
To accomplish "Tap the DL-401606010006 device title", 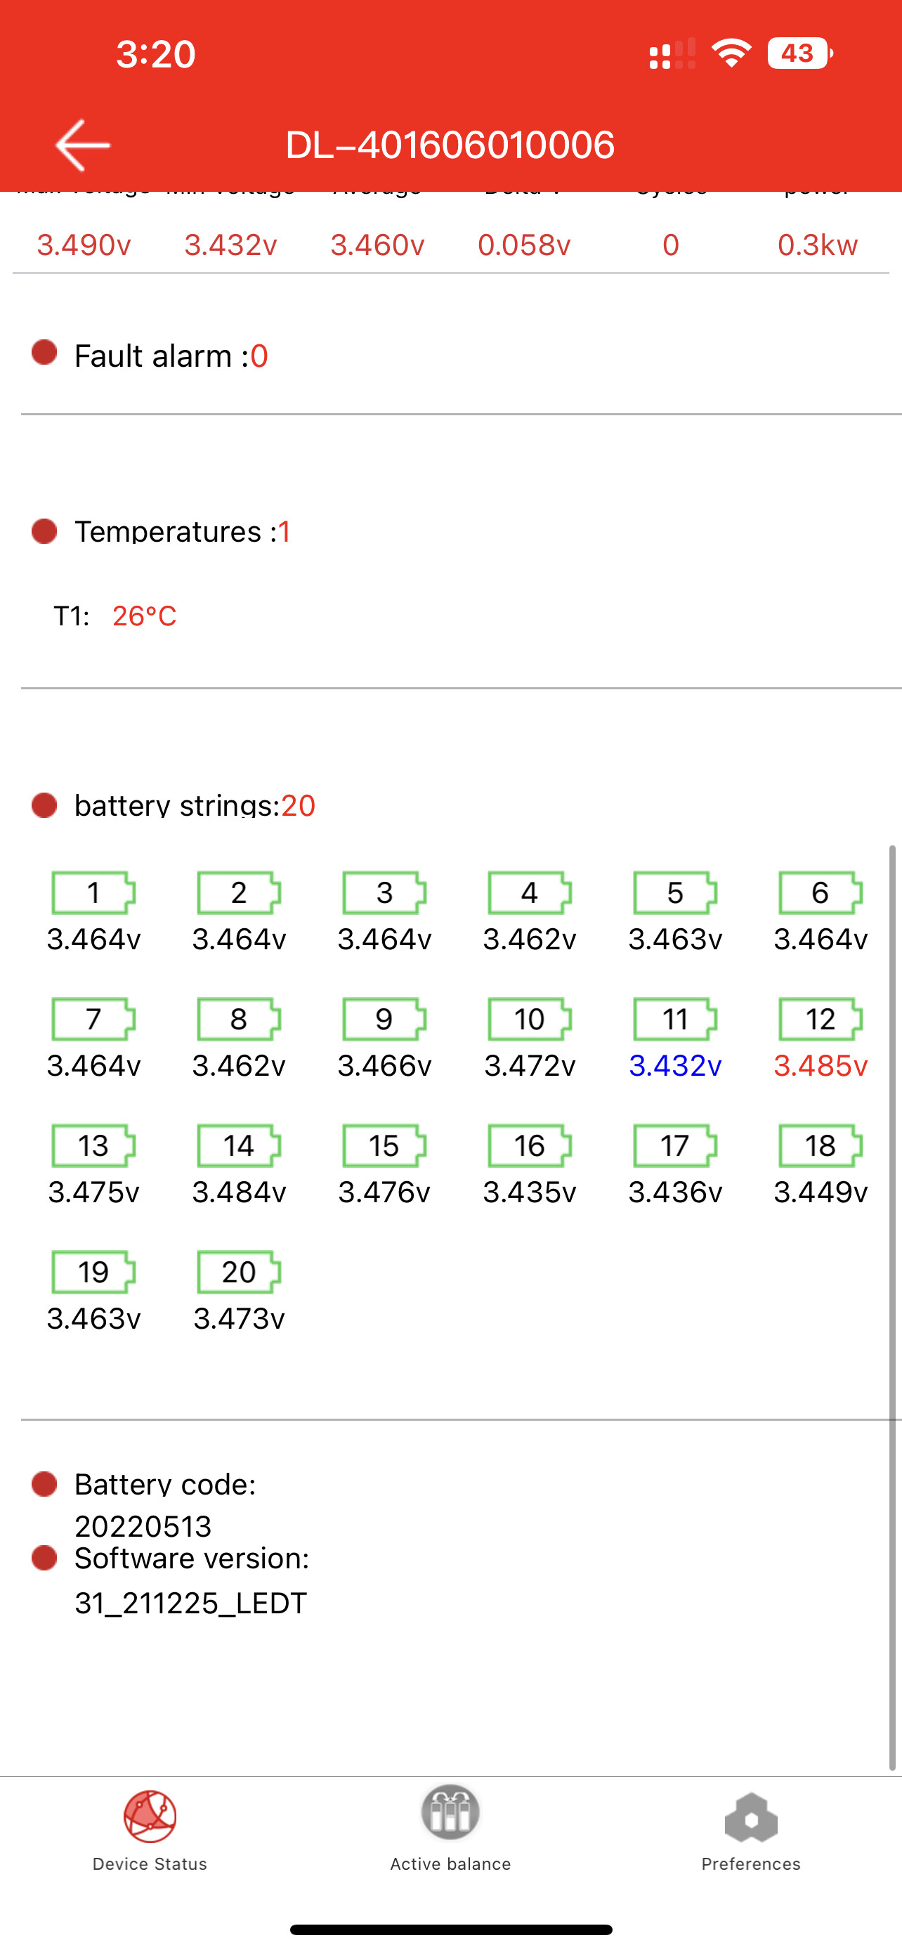I will (450, 145).
